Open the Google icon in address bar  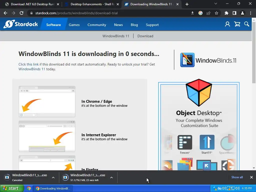pos(200,13)
